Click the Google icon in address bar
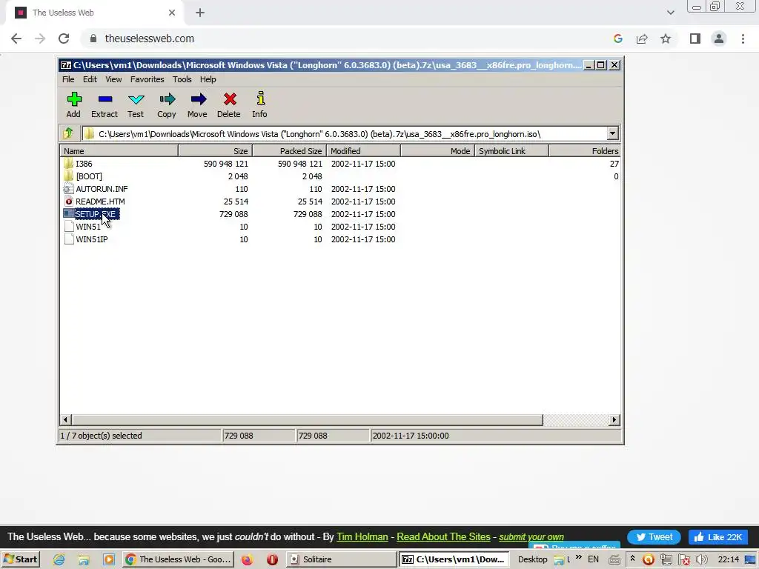 [618, 39]
